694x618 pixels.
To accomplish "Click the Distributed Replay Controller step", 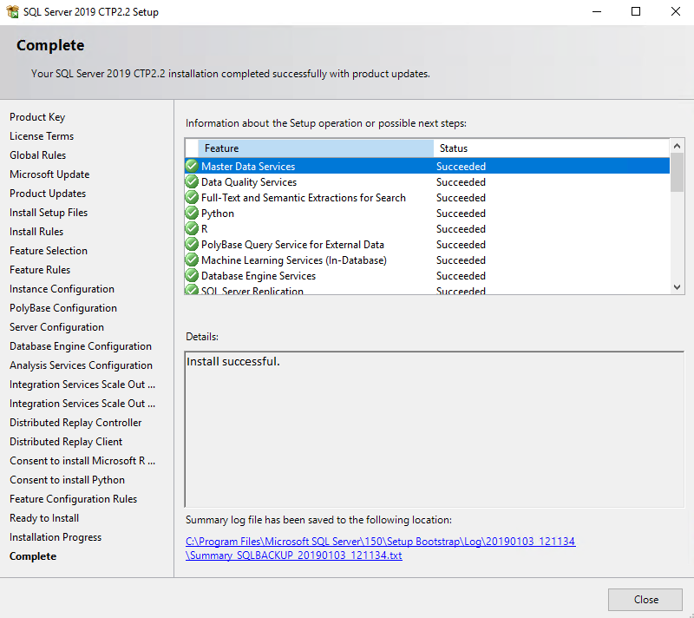I will (x=75, y=423).
